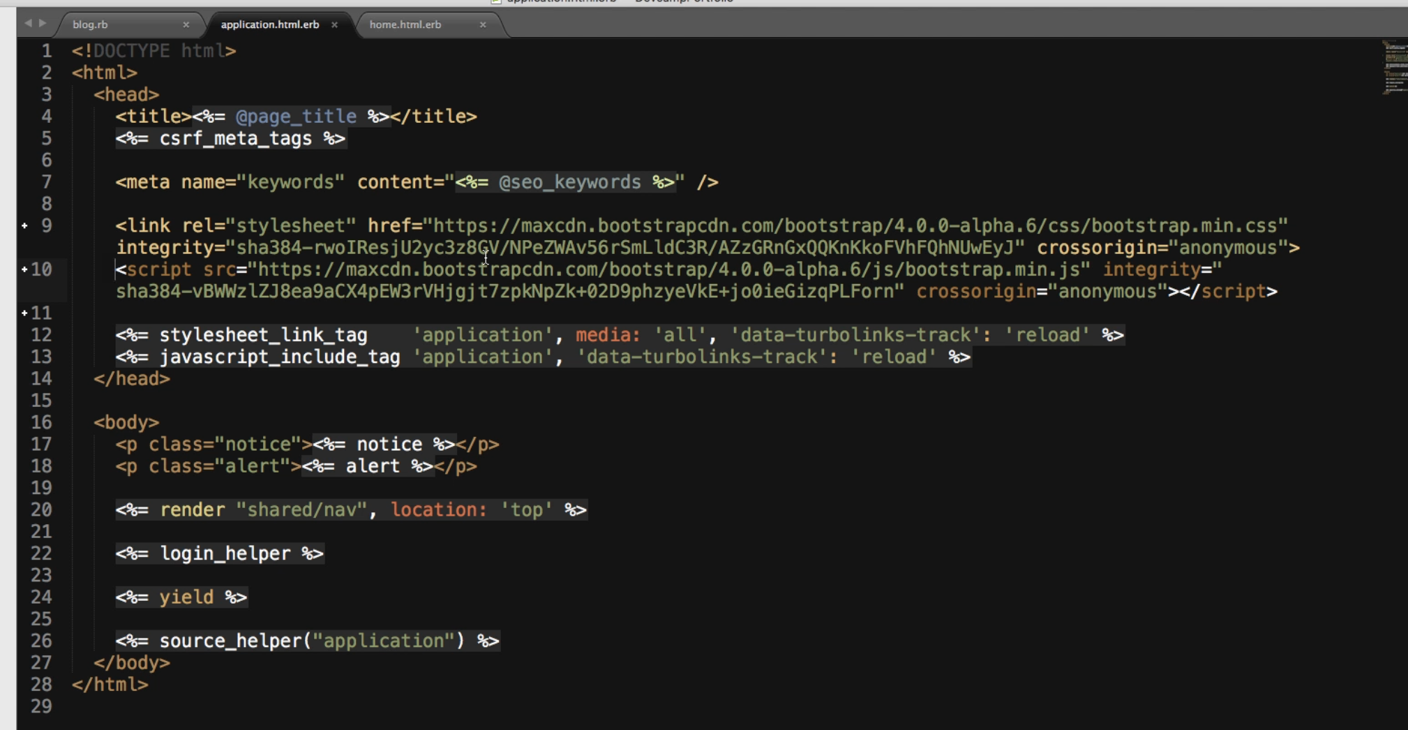Click the stylesheet integrity sha384-rwoIResj hash
Viewport: 1408px width, 730px height.
coord(625,248)
